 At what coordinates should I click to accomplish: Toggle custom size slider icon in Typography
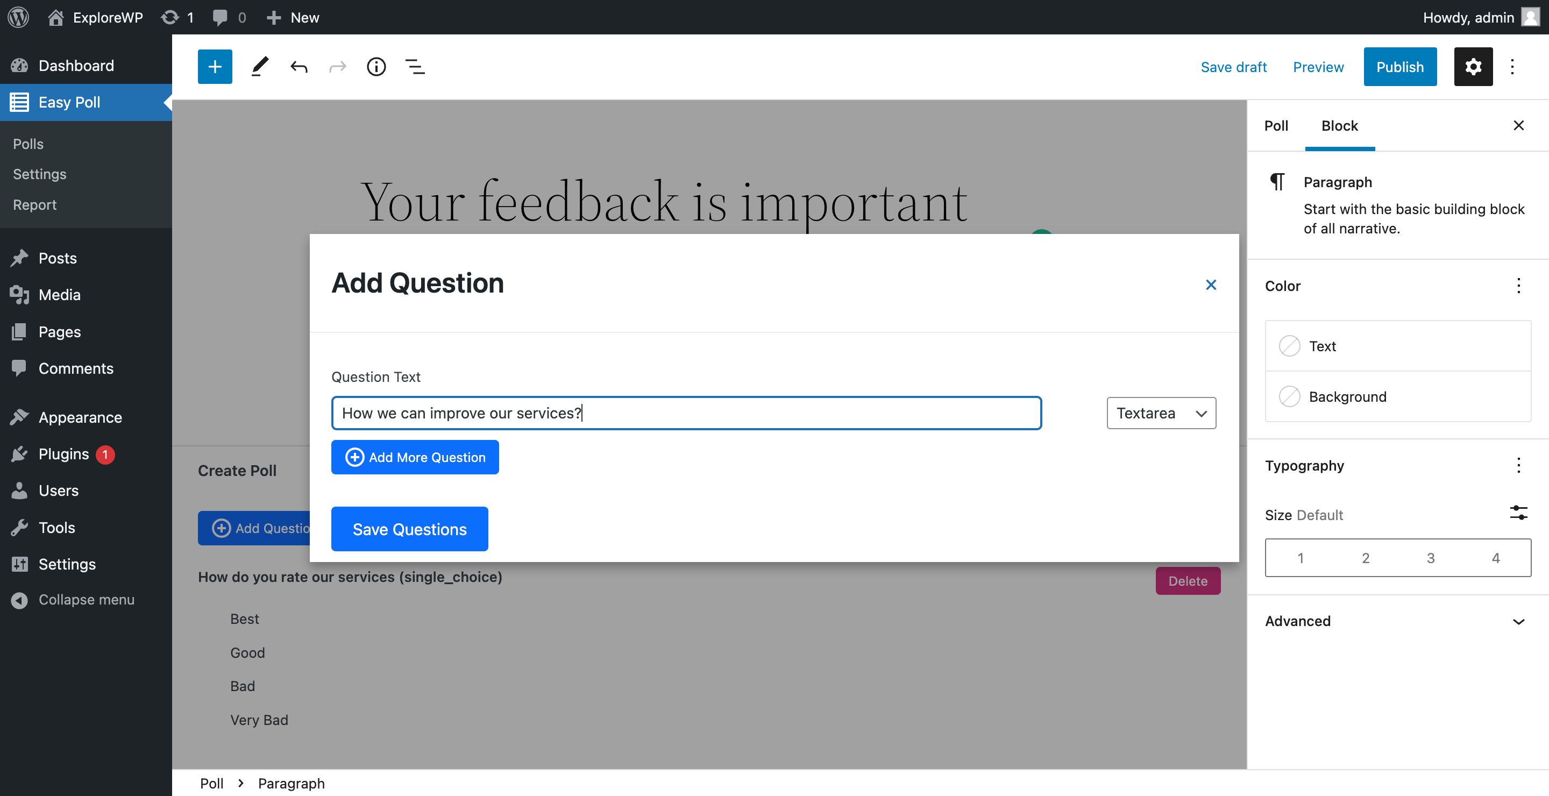coord(1518,513)
